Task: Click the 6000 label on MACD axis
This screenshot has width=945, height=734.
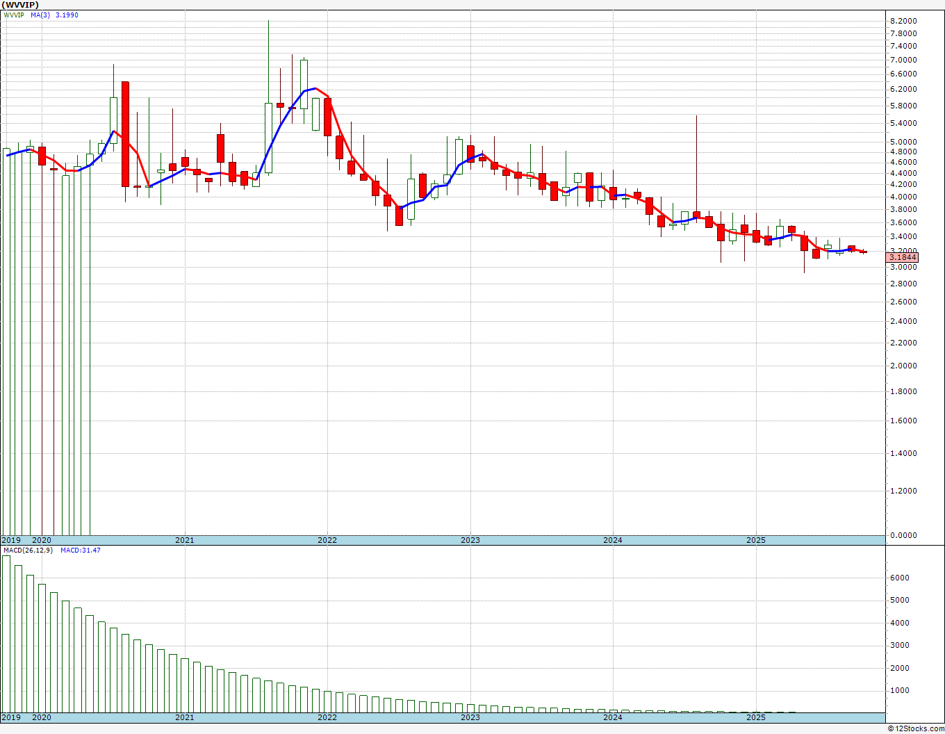Action: coord(899,578)
